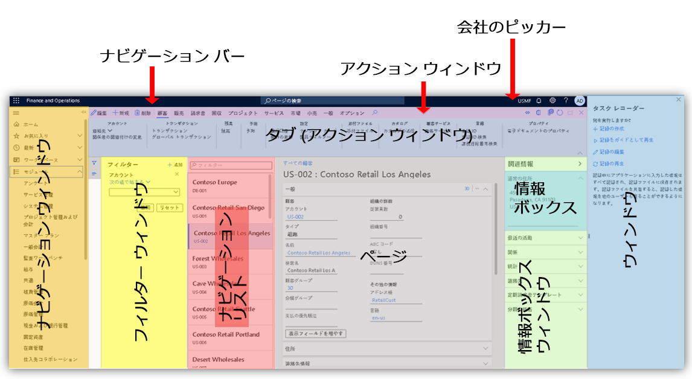Click the 記録の編集 link

[609, 151]
